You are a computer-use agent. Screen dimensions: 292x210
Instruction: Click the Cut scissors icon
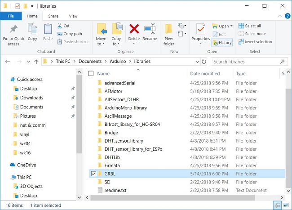click(x=59, y=26)
